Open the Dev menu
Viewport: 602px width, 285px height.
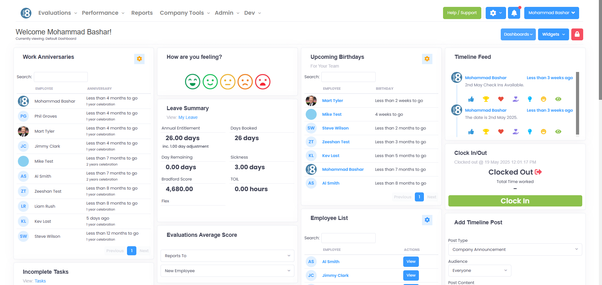[x=253, y=13]
